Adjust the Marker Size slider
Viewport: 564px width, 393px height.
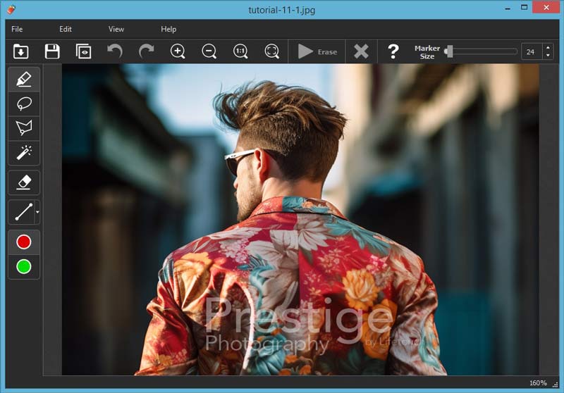point(481,51)
